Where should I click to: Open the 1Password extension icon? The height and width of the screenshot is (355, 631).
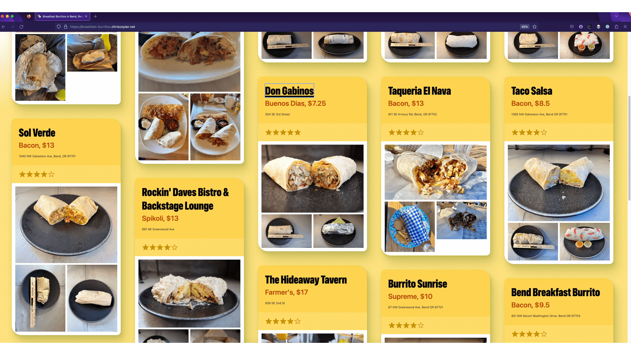tap(607, 27)
